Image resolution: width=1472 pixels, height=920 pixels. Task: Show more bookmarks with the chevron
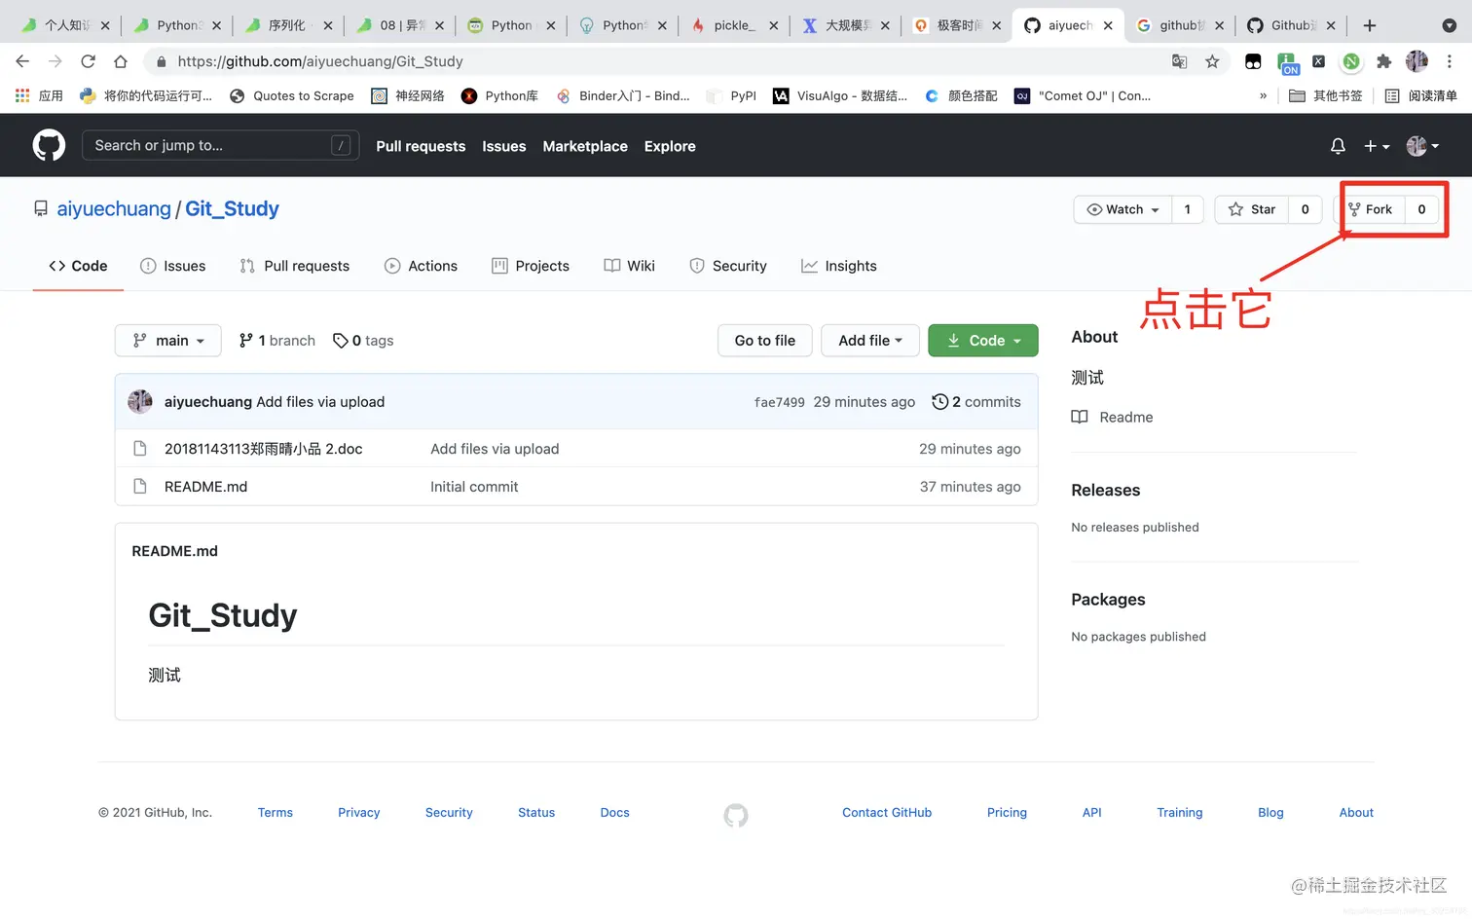1263,95
